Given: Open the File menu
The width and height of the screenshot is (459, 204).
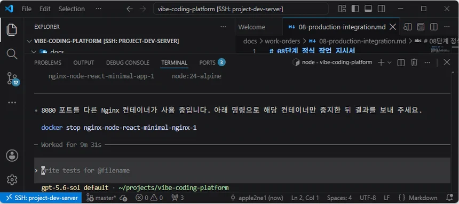Looking at the screenshot, I should [26, 9].
